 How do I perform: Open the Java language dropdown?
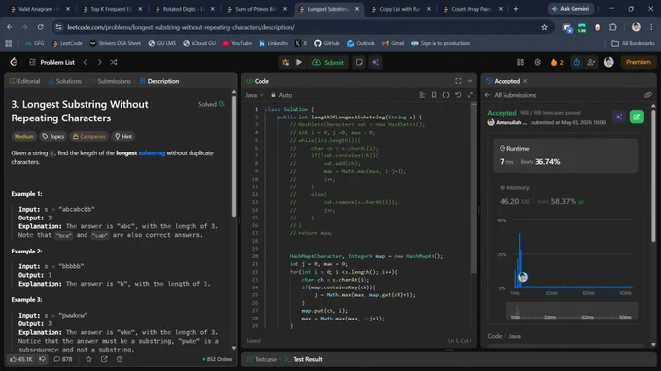click(255, 95)
